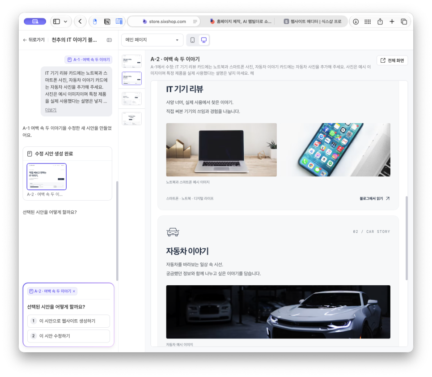The image size is (432, 377).
Task: Click the arrow icon next to 블로그에서 읽기
Action: click(388, 198)
